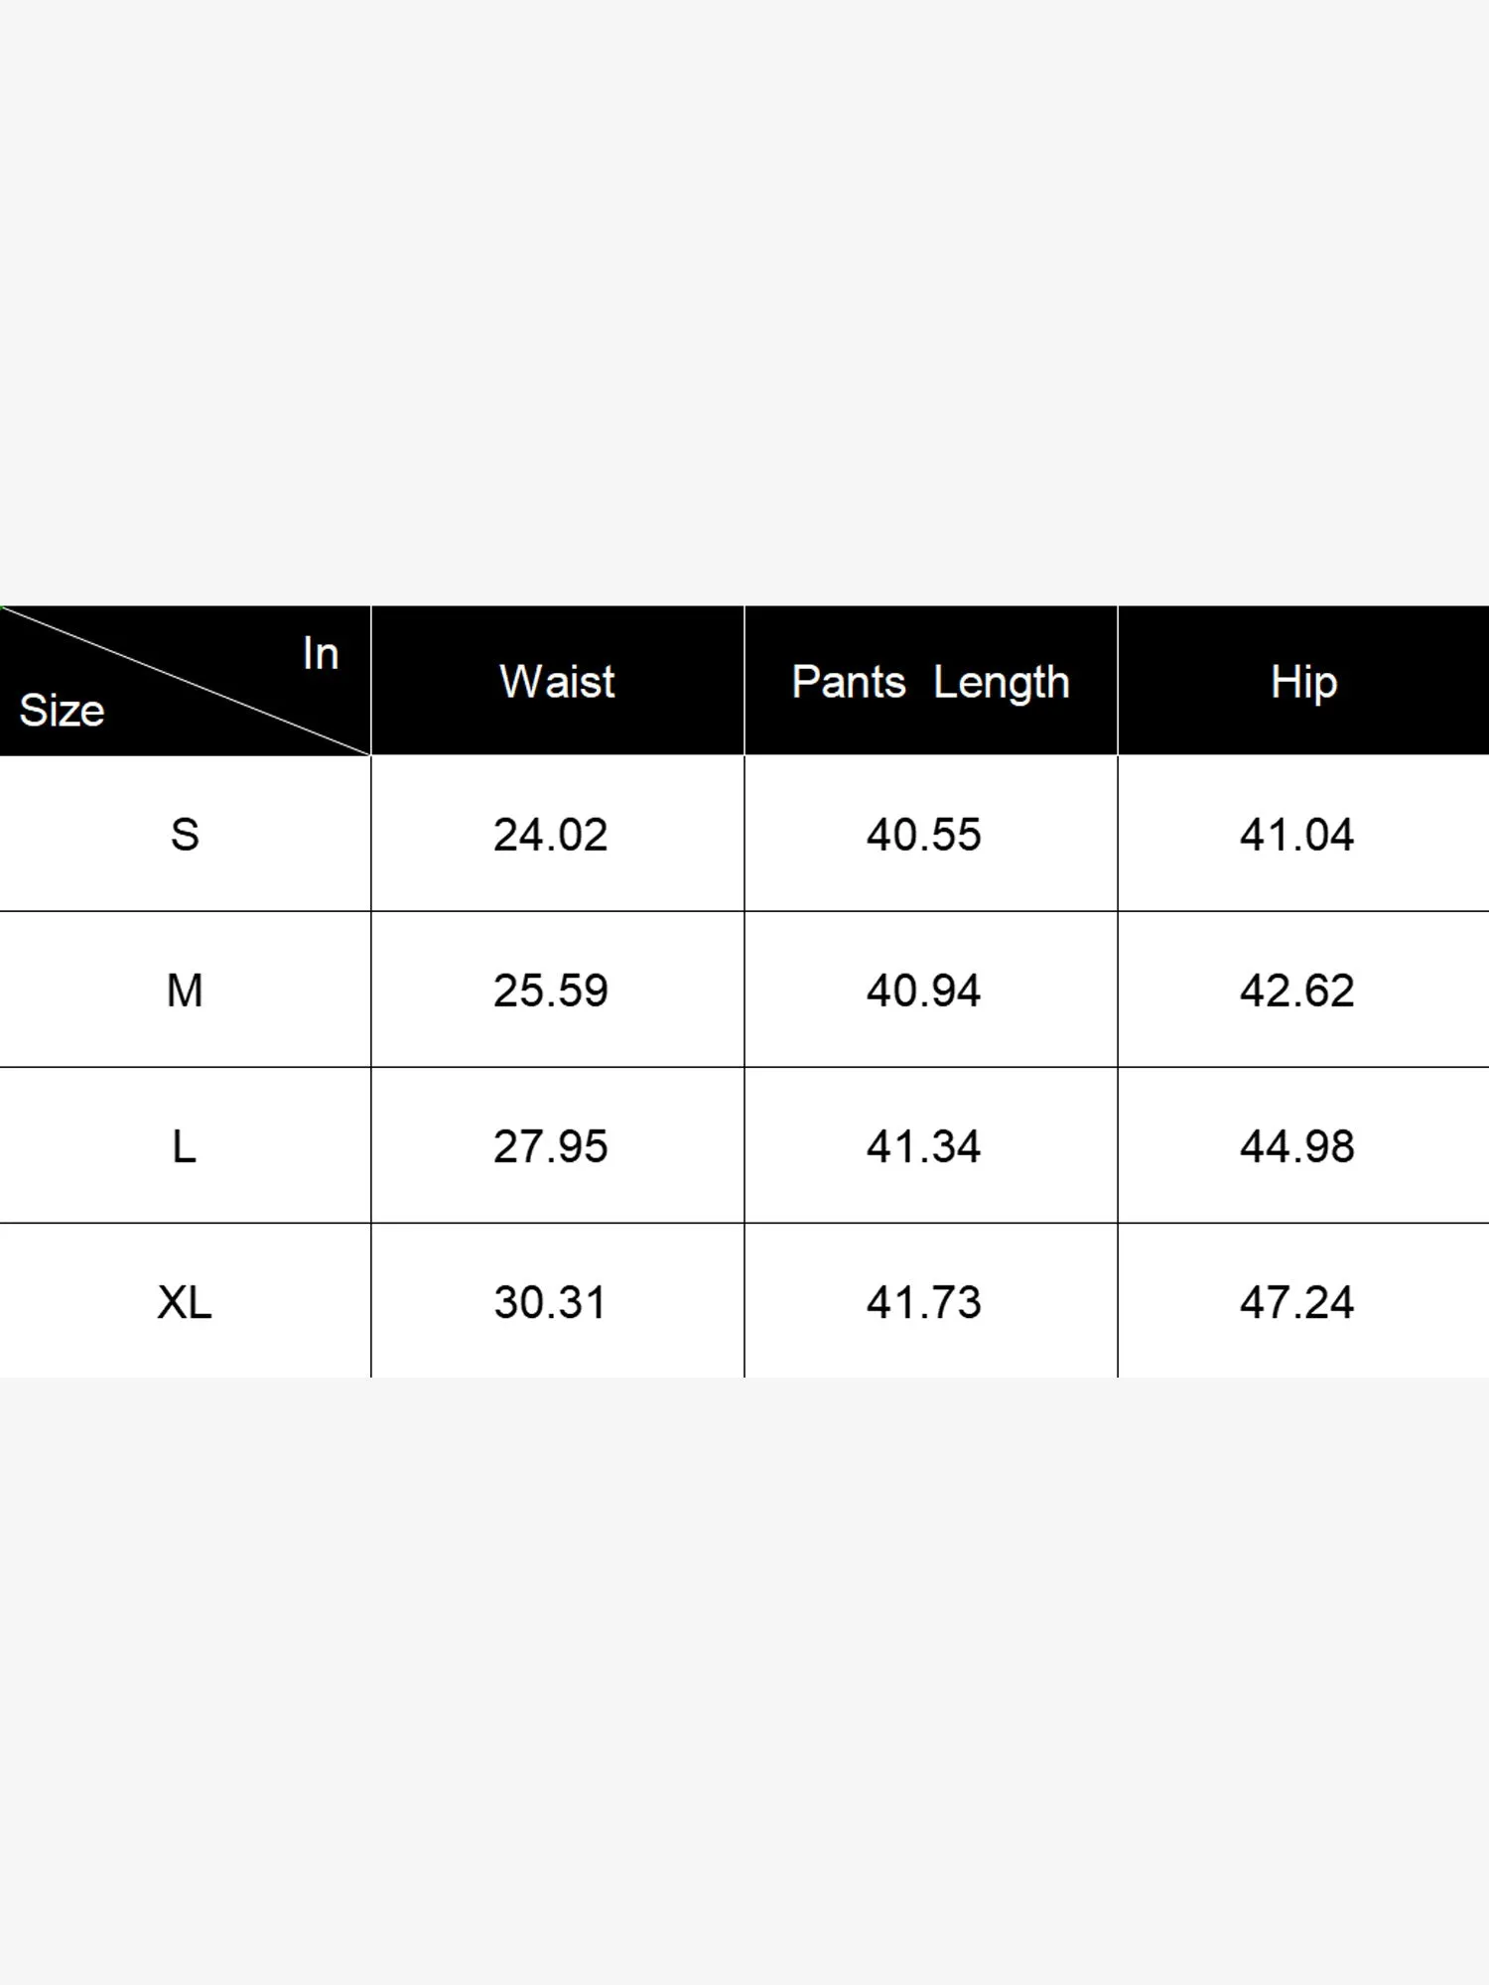The image size is (1489, 1985).
Task: Click the waist value 25.59
Action: 550,991
